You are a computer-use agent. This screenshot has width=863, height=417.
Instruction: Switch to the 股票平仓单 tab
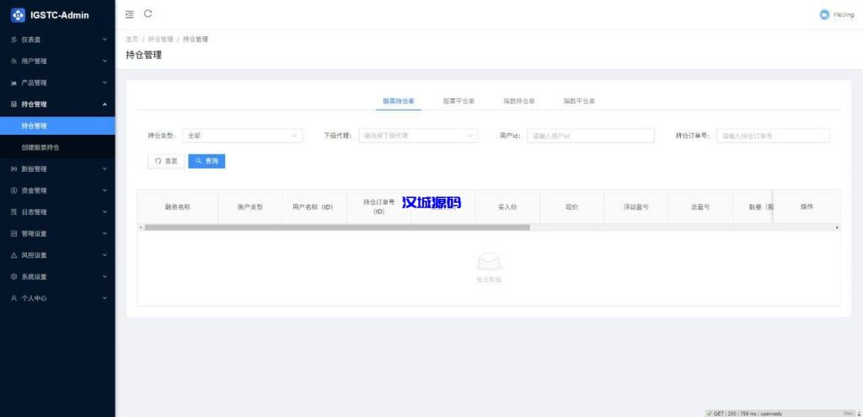[x=458, y=101]
